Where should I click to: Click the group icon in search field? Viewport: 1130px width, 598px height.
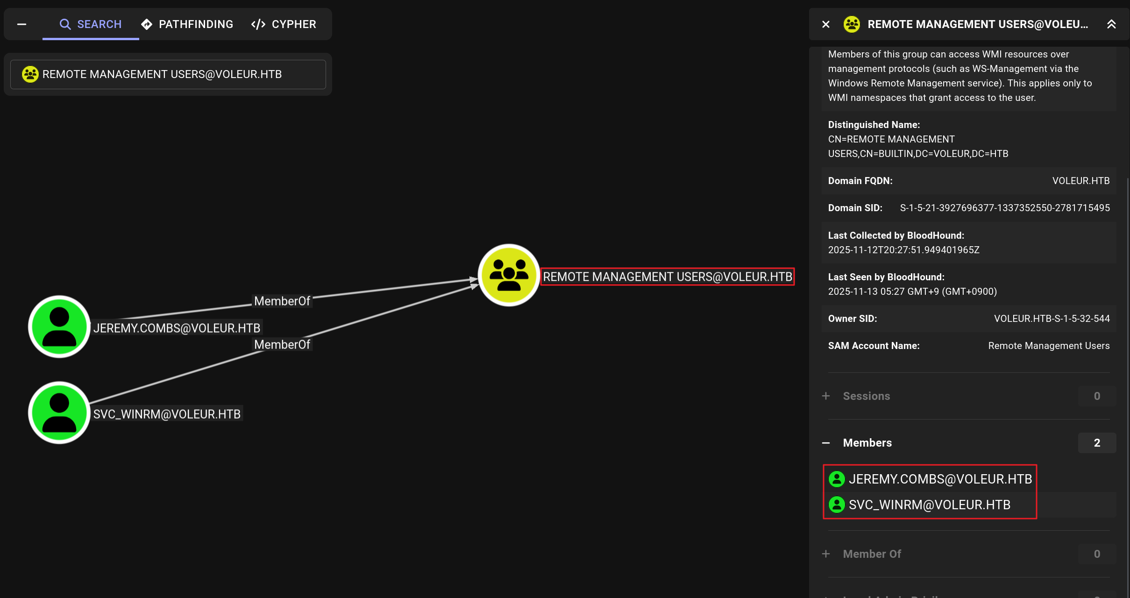tap(30, 74)
